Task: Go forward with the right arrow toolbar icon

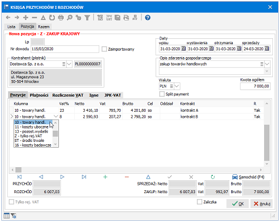Action: pos(17,18)
